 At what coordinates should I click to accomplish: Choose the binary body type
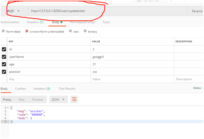pos(90,31)
